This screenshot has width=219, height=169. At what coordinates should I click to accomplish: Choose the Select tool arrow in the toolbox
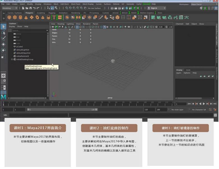pyautogui.click(x=3, y=27)
